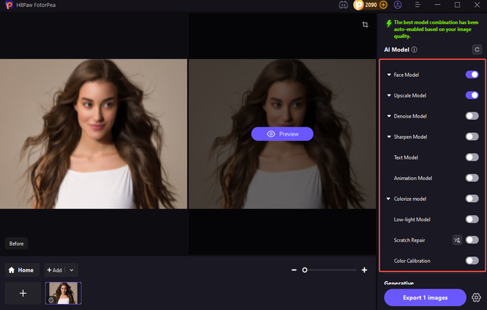Click the zoom slider handle

tap(305, 270)
